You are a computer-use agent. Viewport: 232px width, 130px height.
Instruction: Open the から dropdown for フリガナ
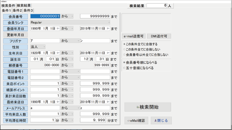pos(70,41)
